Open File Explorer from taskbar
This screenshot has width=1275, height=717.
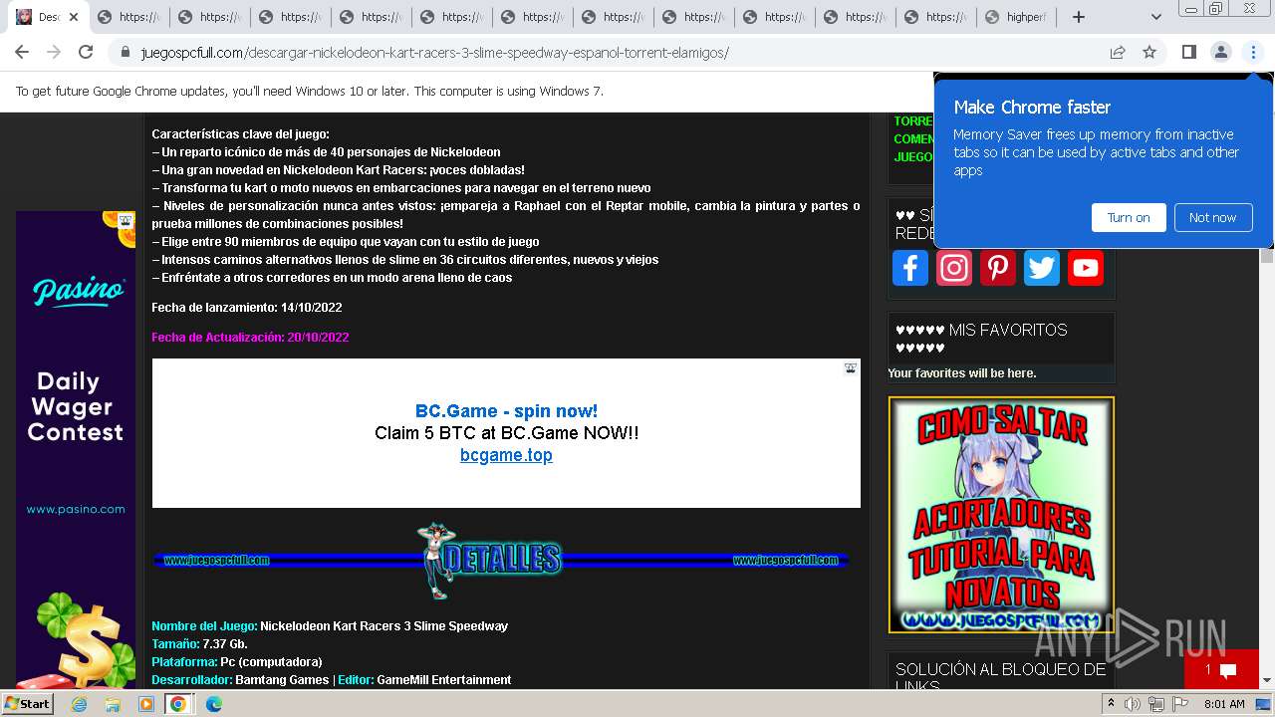click(113, 704)
